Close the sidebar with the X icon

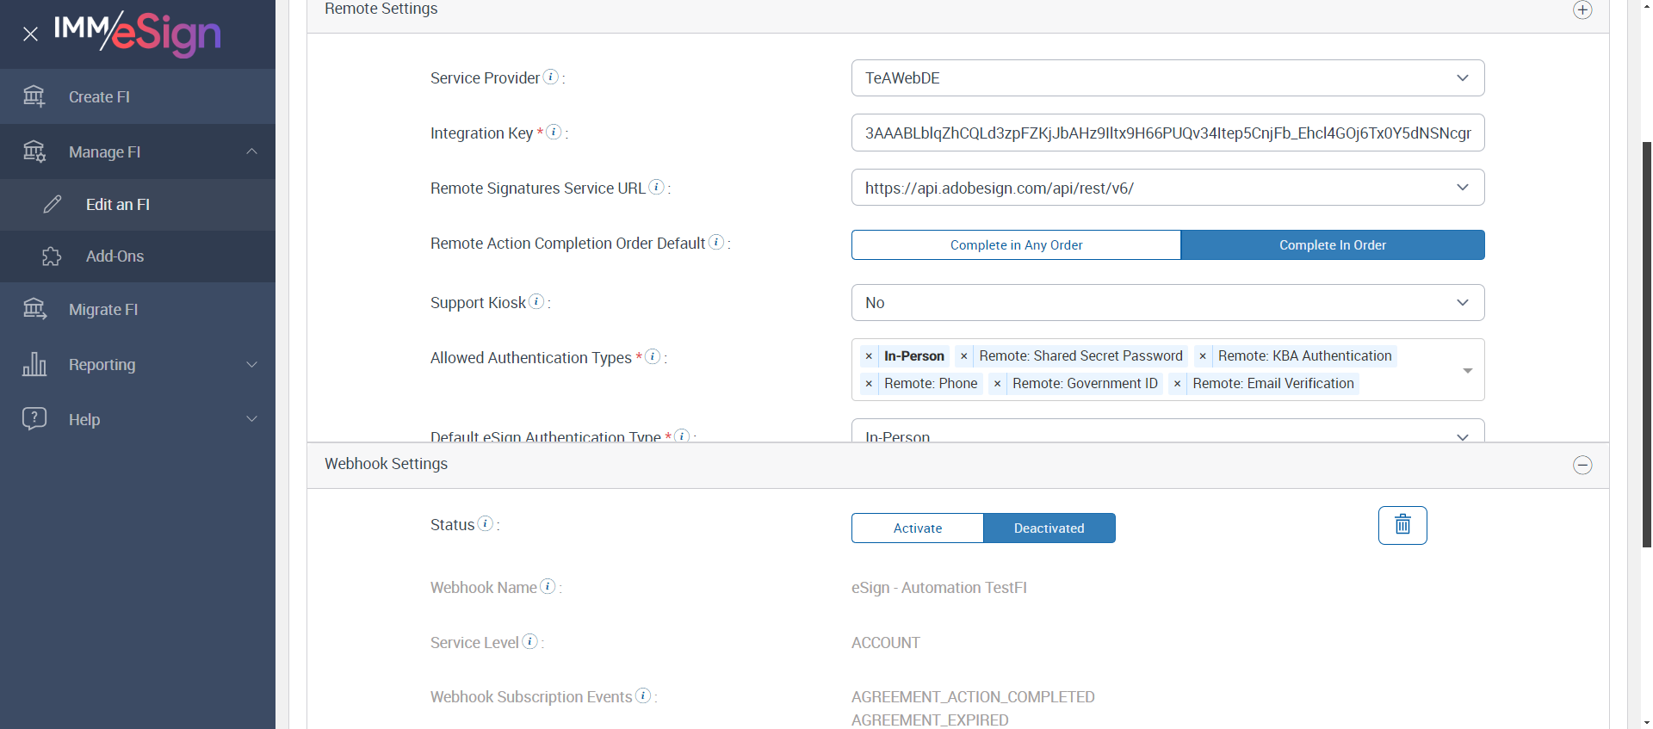[x=31, y=34]
